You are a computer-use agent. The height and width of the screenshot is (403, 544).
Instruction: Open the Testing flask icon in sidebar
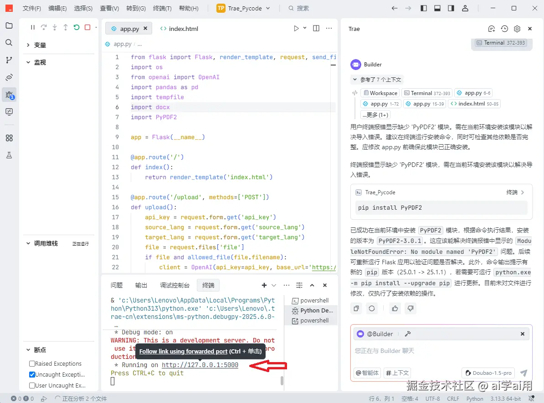point(9,155)
